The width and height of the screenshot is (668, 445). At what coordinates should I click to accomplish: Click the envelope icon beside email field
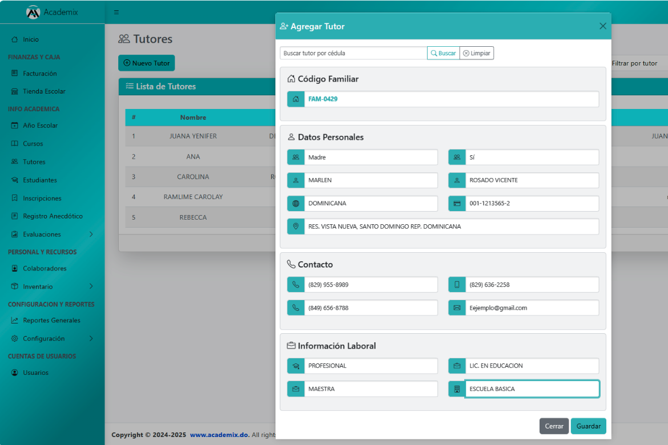(x=457, y=308)
